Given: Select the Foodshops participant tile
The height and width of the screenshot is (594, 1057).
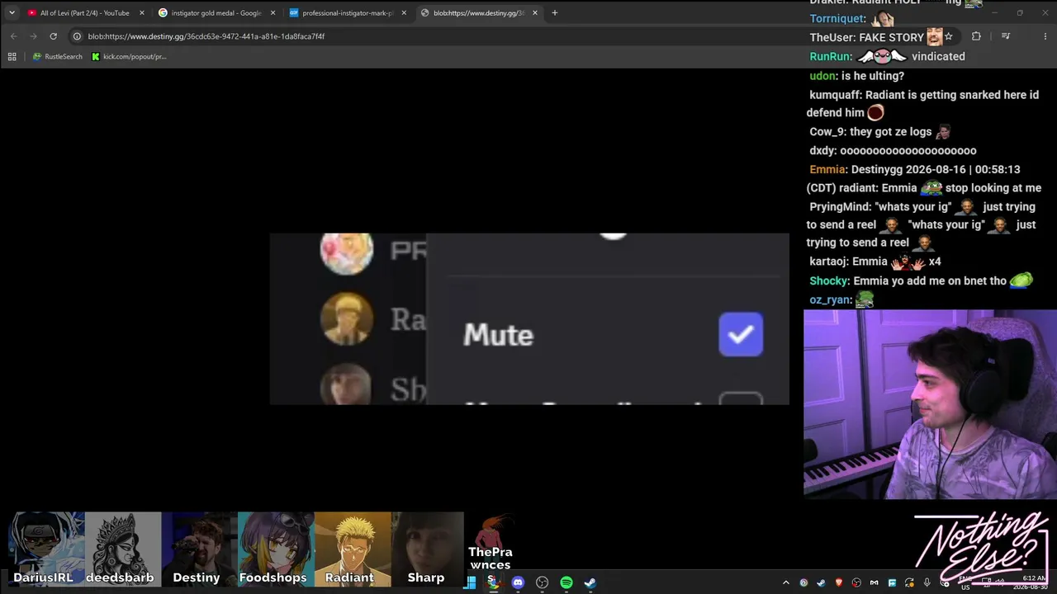Looking at the screenshot, I should tap(276, 549).
